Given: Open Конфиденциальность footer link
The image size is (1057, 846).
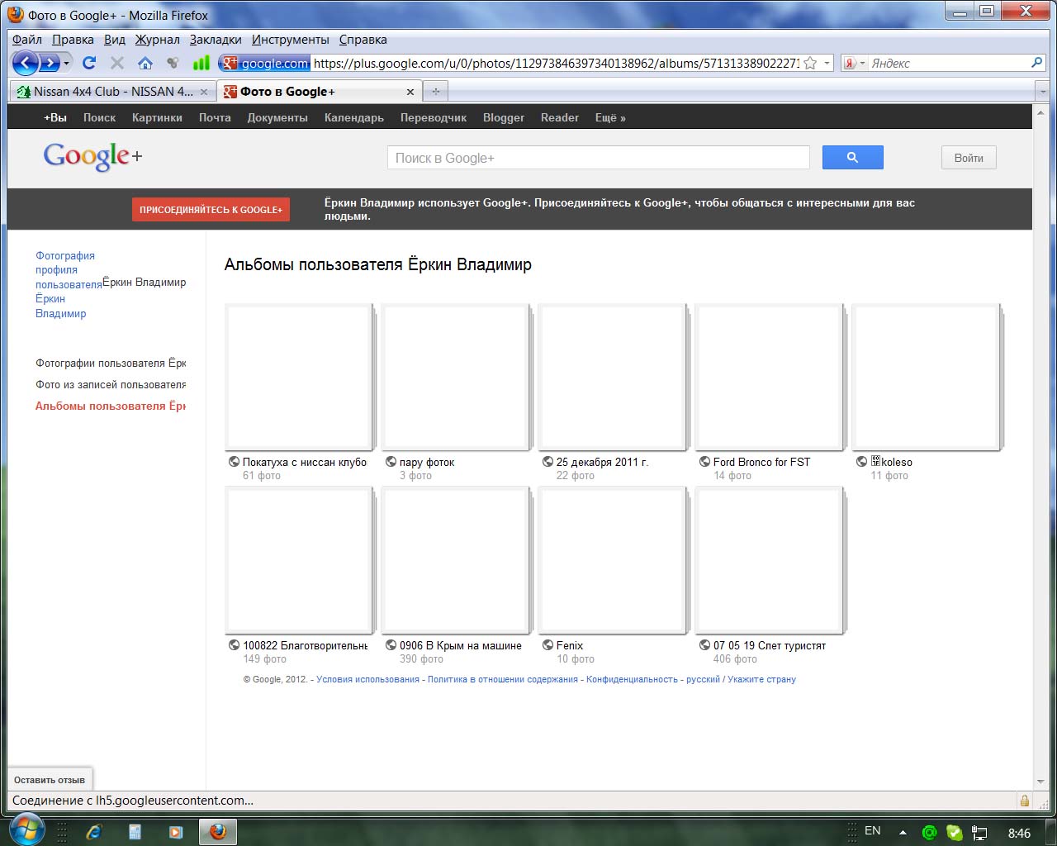Looking at the screenshot, I should pos(632,679).
